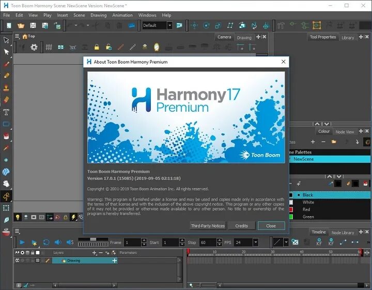Open the File menu
372x290 pixels.
coord(7,15)
